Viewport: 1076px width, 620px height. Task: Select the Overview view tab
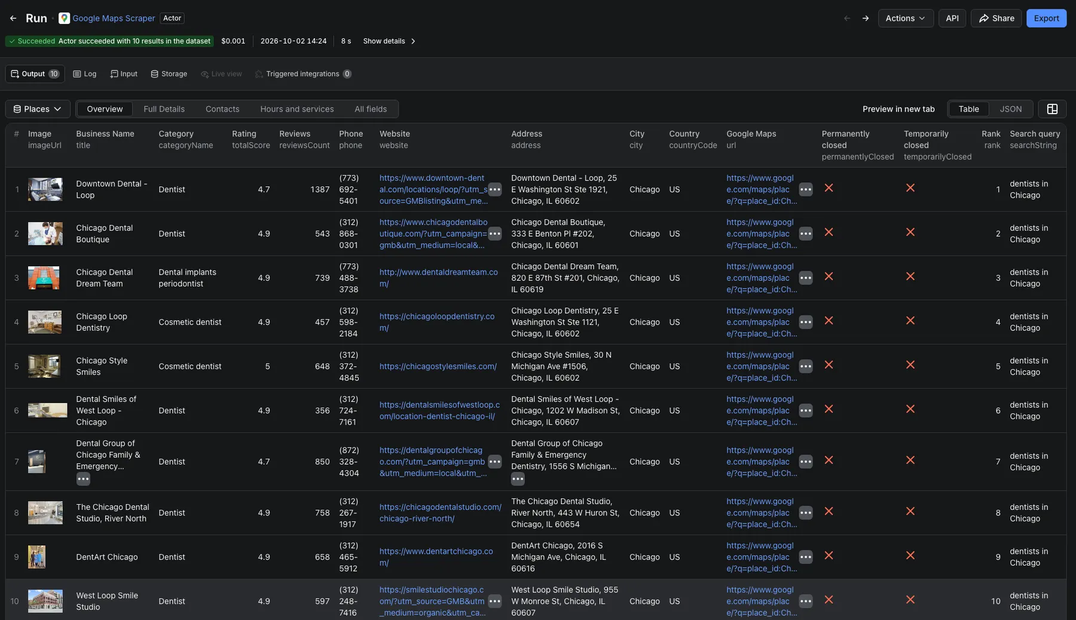tap(105, 109)
